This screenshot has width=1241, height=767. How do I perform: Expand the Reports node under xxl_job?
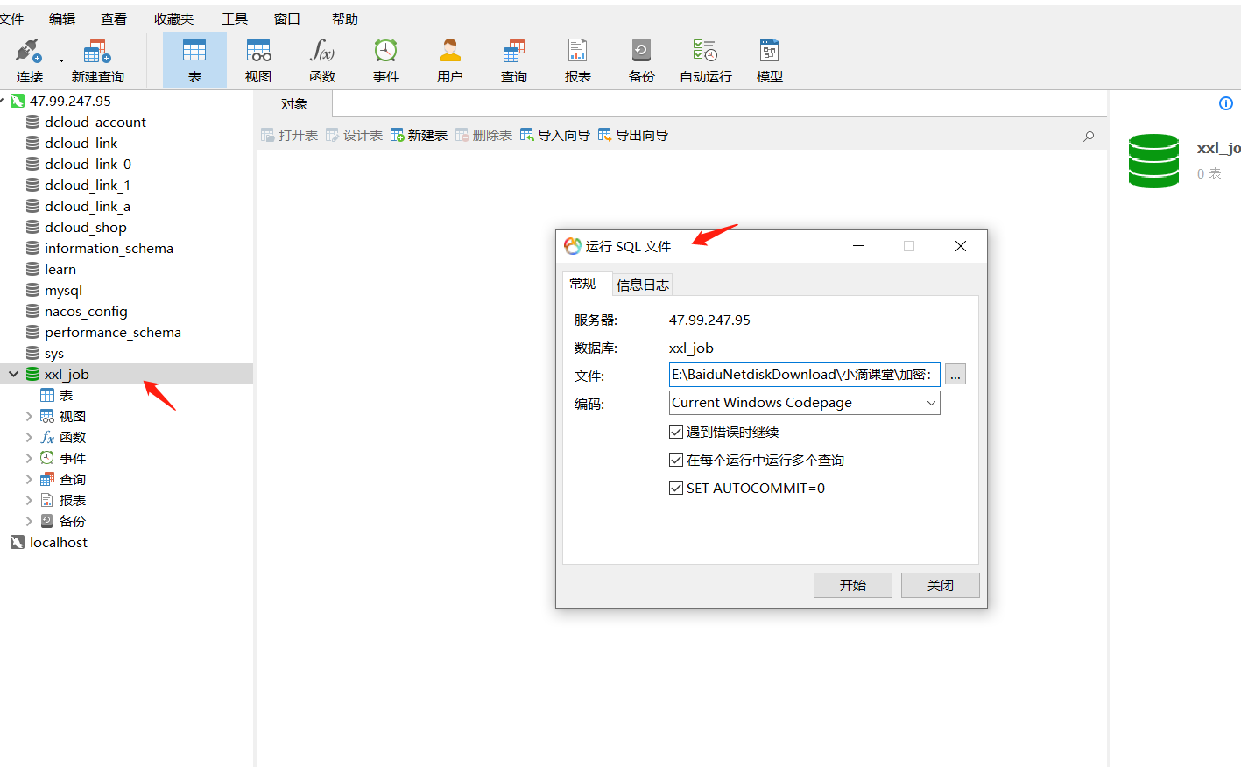click(x=29, y=500)
